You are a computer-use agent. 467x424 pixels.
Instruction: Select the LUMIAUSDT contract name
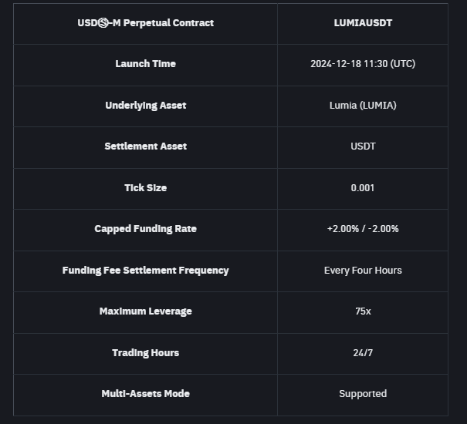363,23
